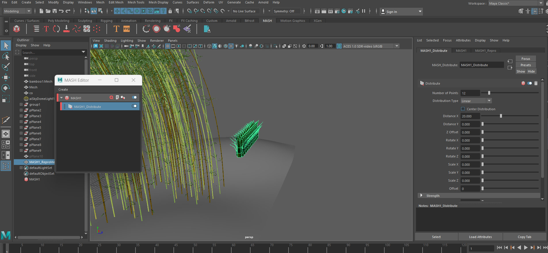Open the Workspace Maya Classic dropdown
The width and height of the screenshot is (548, 253).
pos(516,3)
